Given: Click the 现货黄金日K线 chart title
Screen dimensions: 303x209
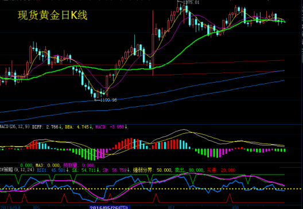Looking at the screenshot, I should coord(53,16).
